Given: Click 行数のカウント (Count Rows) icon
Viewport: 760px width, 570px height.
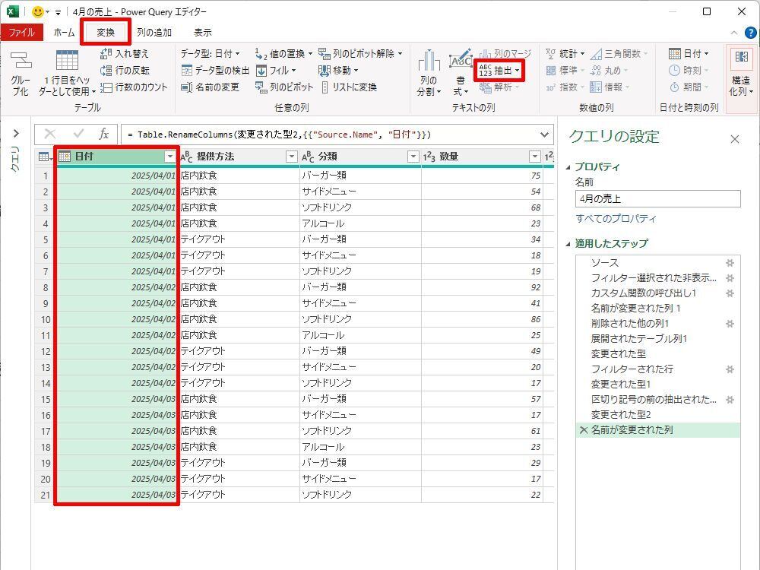Looking at the screenshot, I should 107,87.
